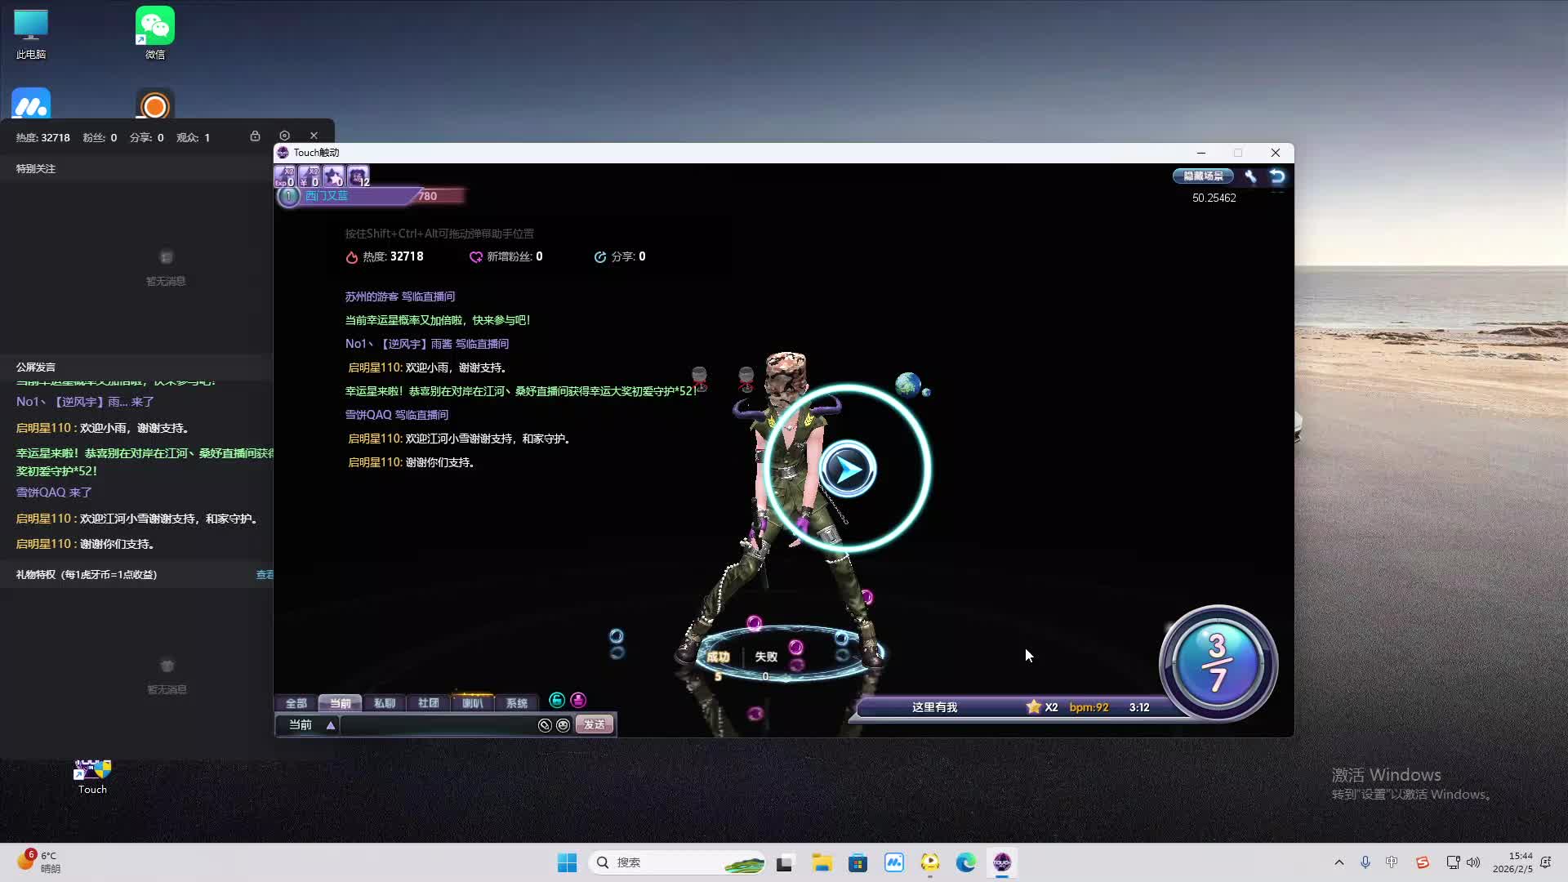
Task: Show hidden system tray icons
Action: (x=1339, y=862)
